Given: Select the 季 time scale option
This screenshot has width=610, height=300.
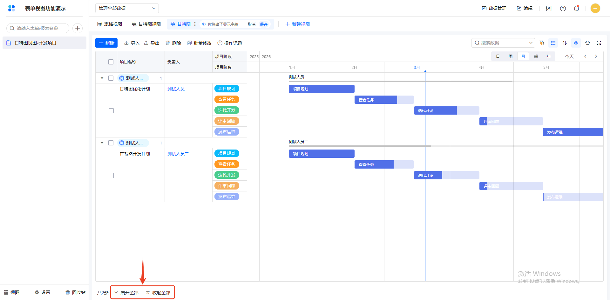Looking at the screenshot, I should [536, 57].
